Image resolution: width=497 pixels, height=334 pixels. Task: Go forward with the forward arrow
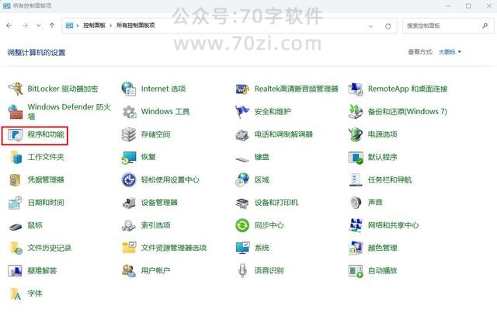[x=25, y=26]
